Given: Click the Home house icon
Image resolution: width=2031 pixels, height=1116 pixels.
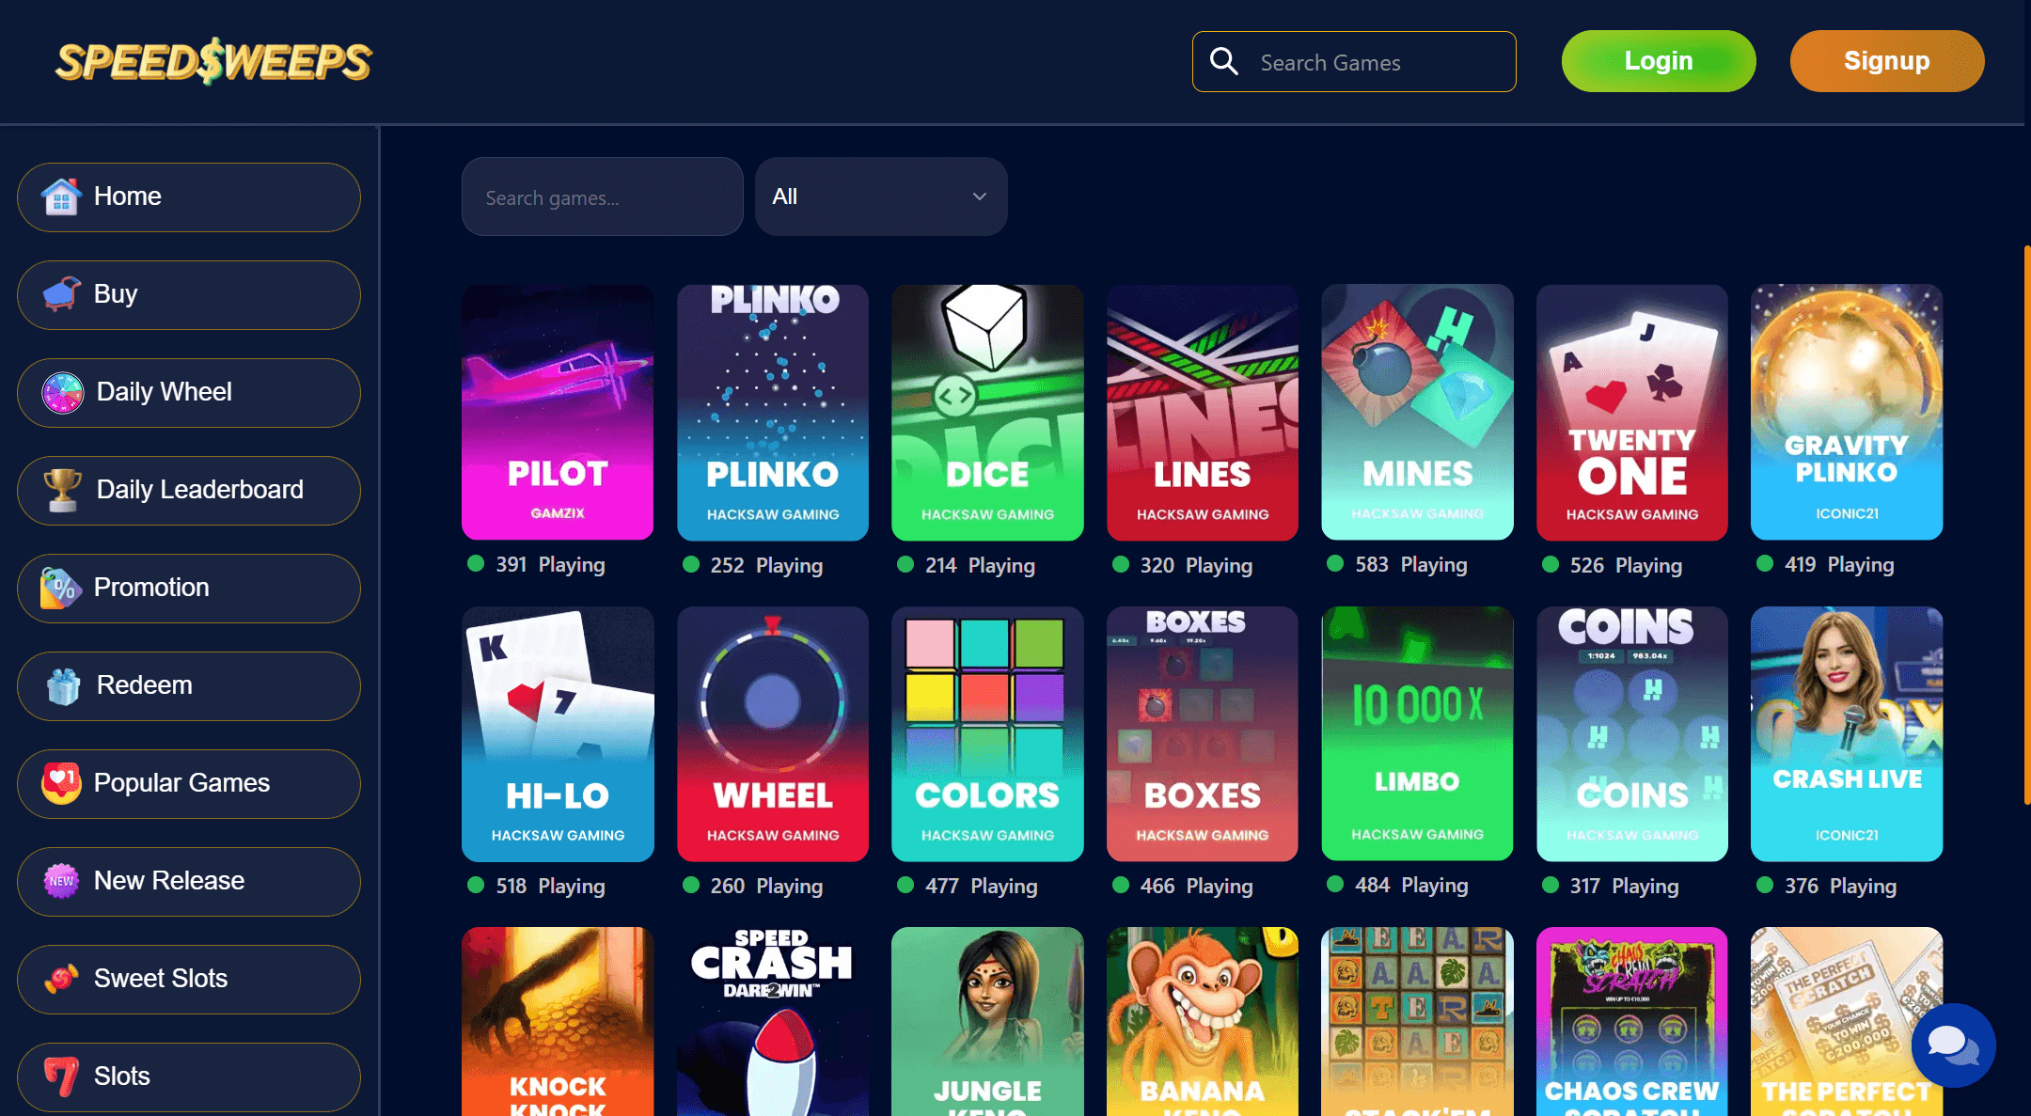Looking at the screenshot, I should (61, 196).
